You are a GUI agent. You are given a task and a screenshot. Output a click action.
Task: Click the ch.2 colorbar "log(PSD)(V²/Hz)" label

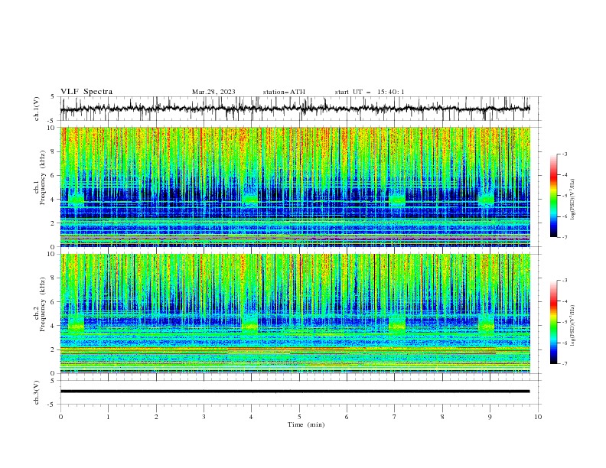[x=573, y=326]
